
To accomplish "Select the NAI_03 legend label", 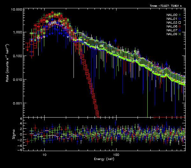I will click(171, 23).
